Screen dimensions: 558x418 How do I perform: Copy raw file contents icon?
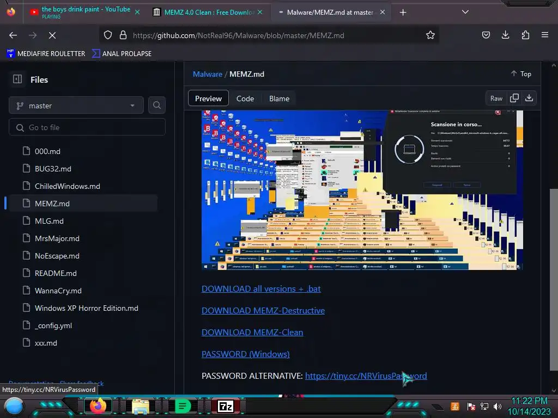tap(514, 98)
